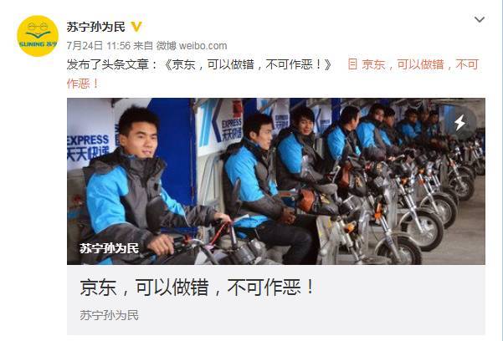503x341 pixels.
Task: Open the couriers on motorcycles cover photo
Action: (x=276, y=181)
